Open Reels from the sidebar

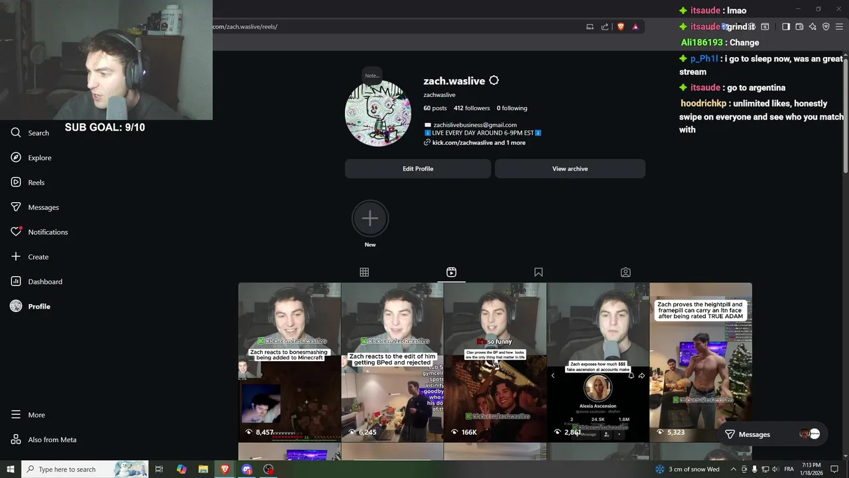tap(28, 183)
